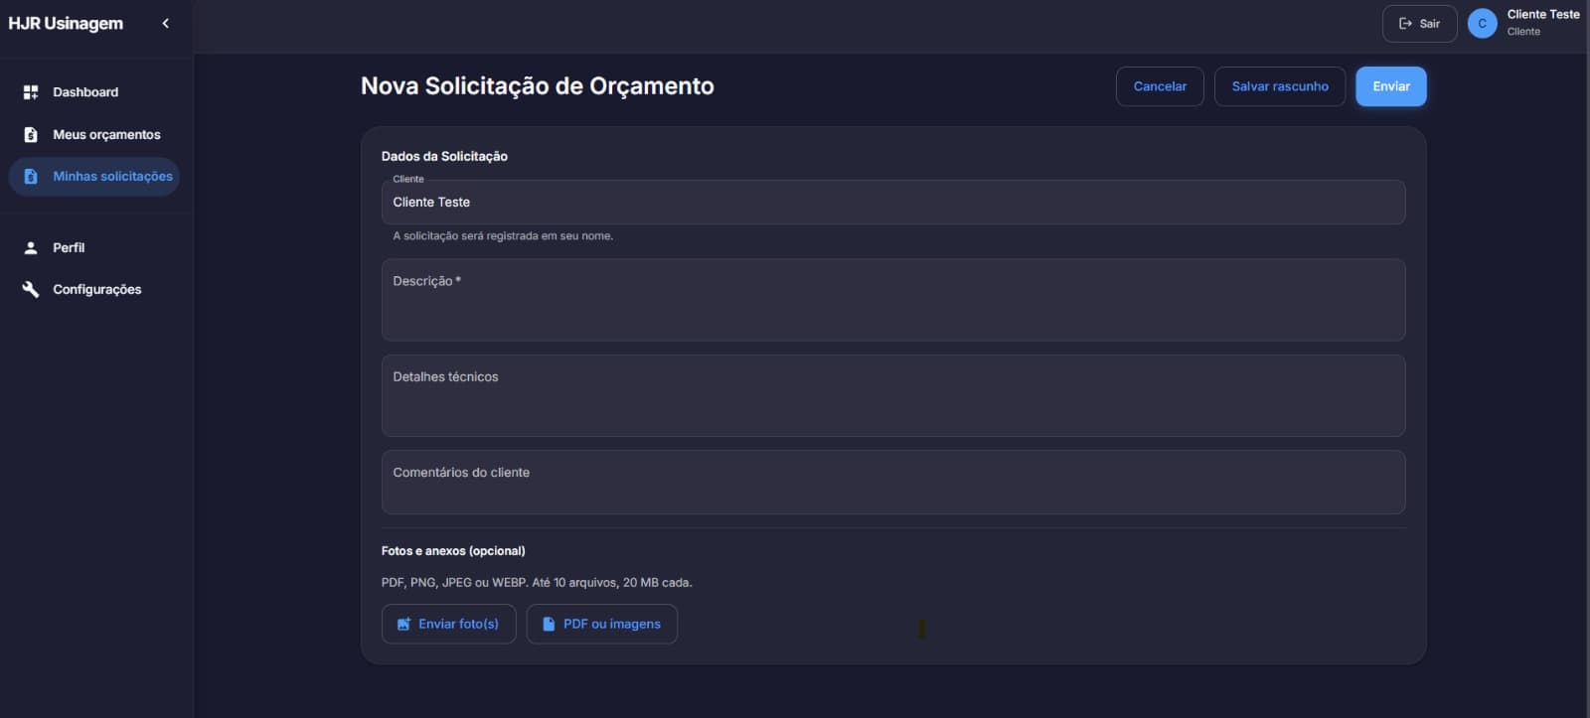Focus the Detalhes técnicos text area
1590x718 pixels.
[x=893, y=395]
